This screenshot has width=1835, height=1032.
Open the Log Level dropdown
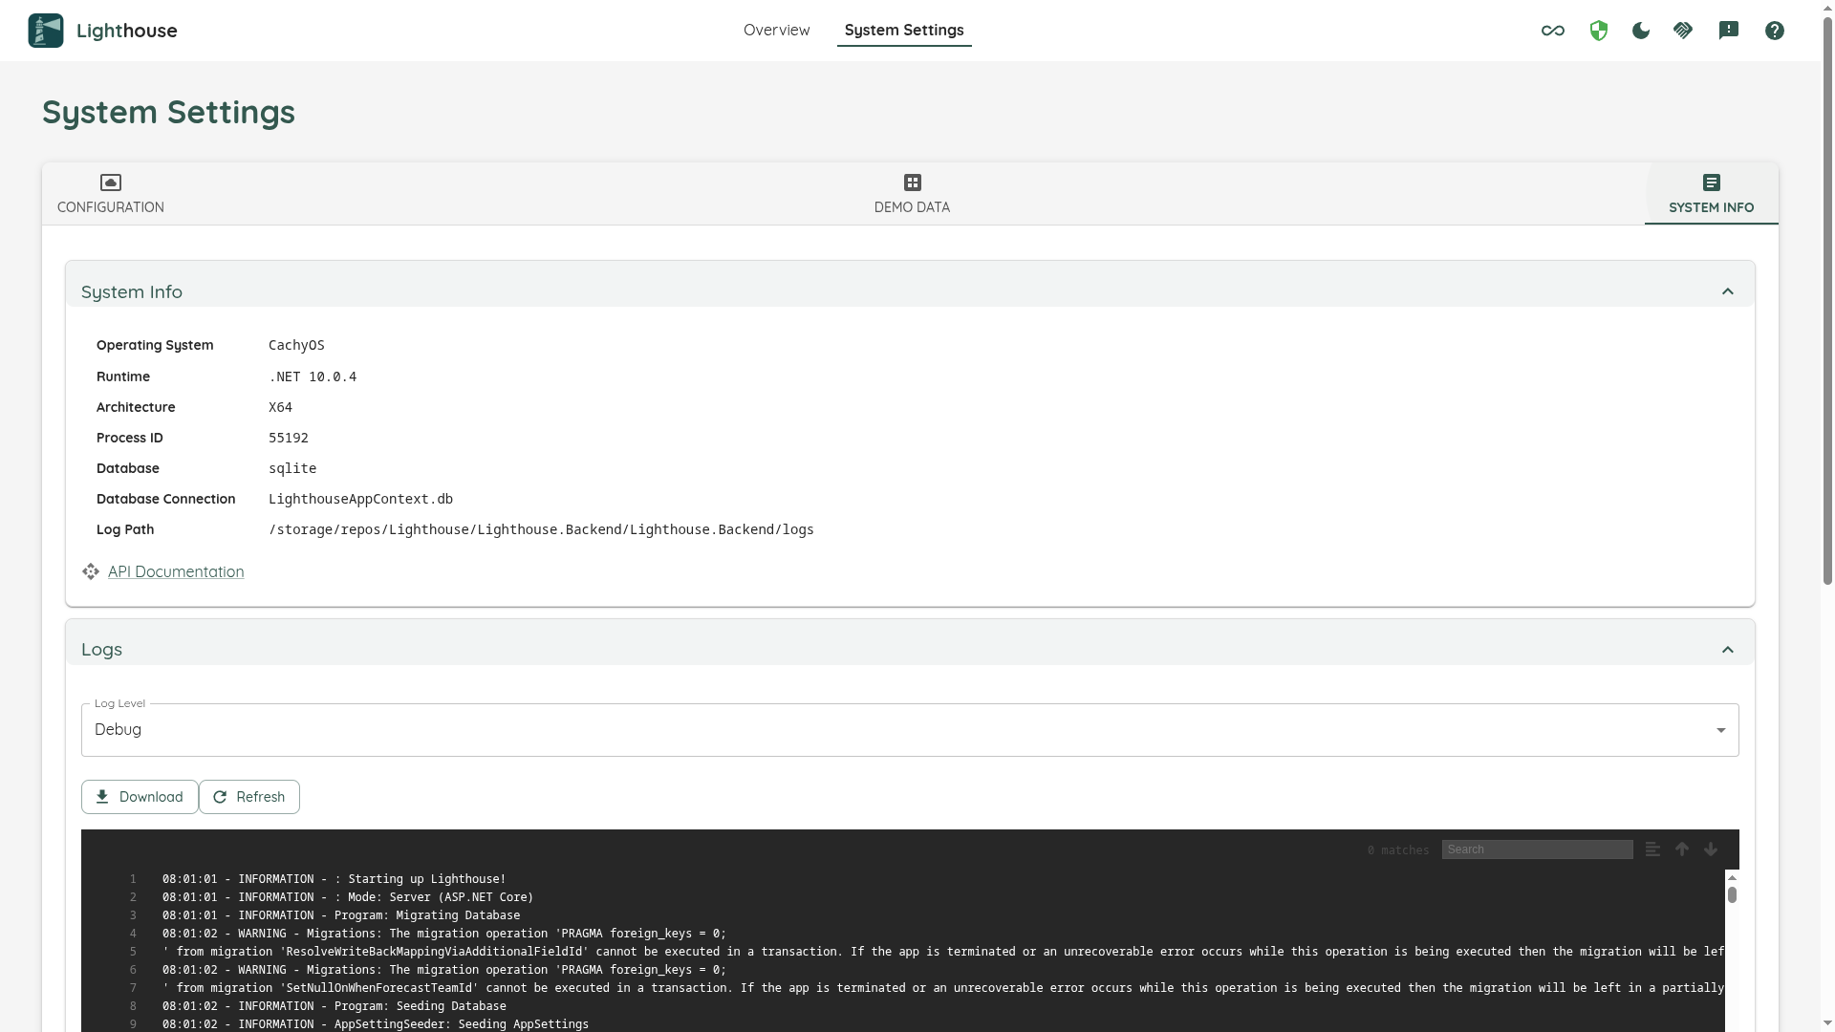tap(909, 730)
